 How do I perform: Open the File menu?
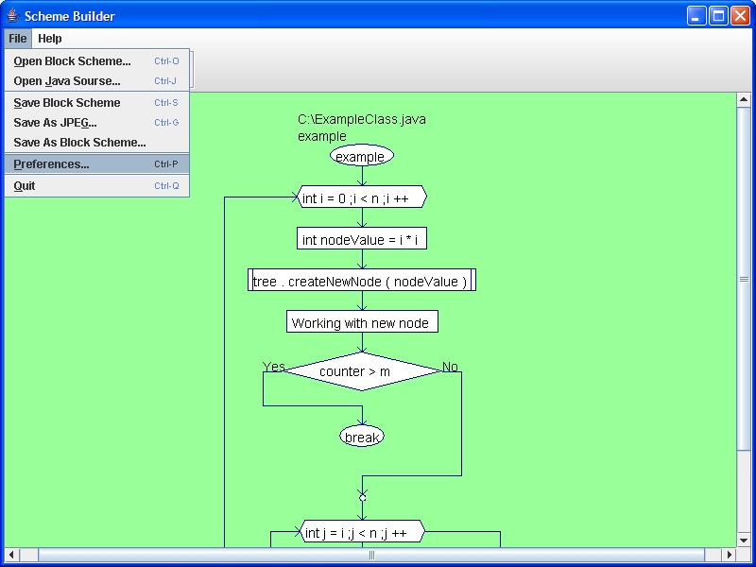point(18,39)
